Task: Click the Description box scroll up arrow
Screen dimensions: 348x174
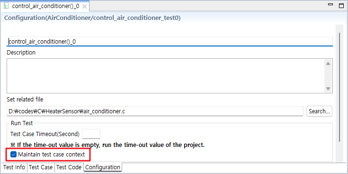Action: pyautogui.click(x=328, y=64)
